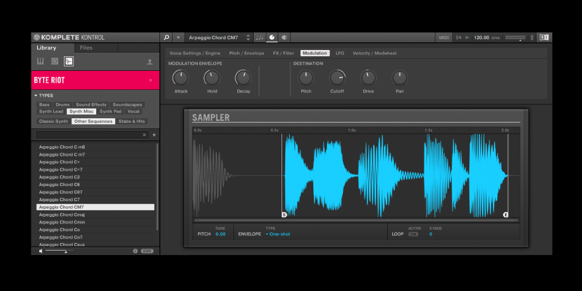Switch to the Library tab
582x291 pixels.
coord(46,47)
